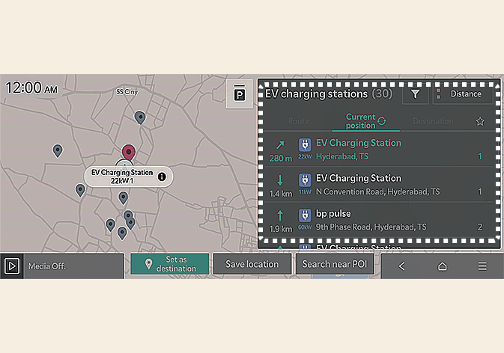Switch to the Route tab

click(298, 121)
